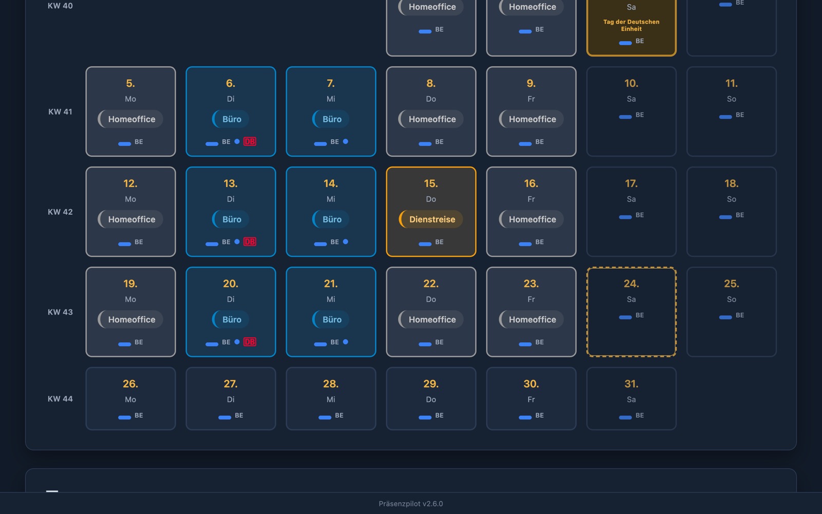The height and width of the screenshot is (514, 822).
Task: Click the blue dot indicator on Wednesday 21.
Action: tap(345, 342)
